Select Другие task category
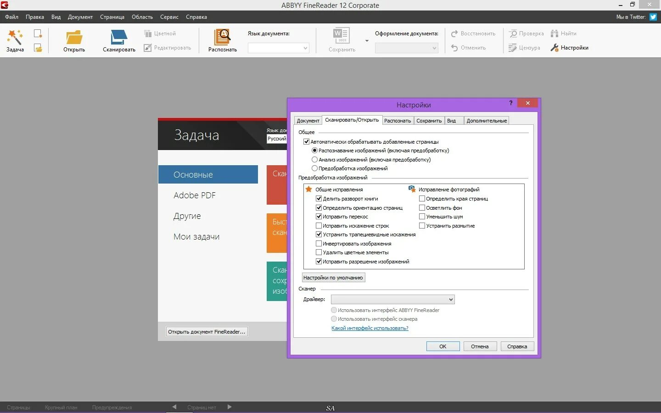 click(187, 216)
